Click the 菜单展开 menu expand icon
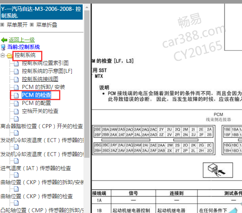This screenshot has height=213, width=242. click(2, 25)
